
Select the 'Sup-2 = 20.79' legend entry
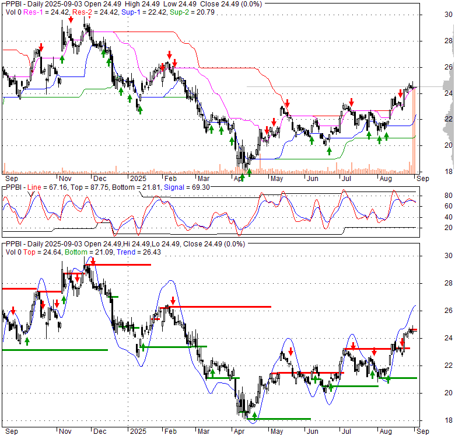tap(192, 12)
